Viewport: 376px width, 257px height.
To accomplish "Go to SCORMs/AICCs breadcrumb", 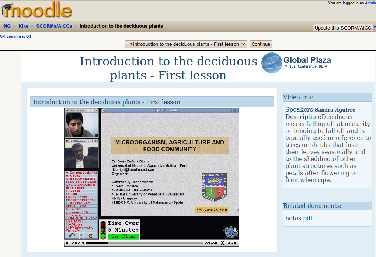I will pyautogui.click(x=54, y=26).
